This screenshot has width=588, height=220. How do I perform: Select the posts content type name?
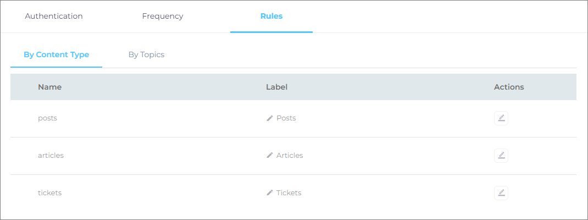[47, 118]
